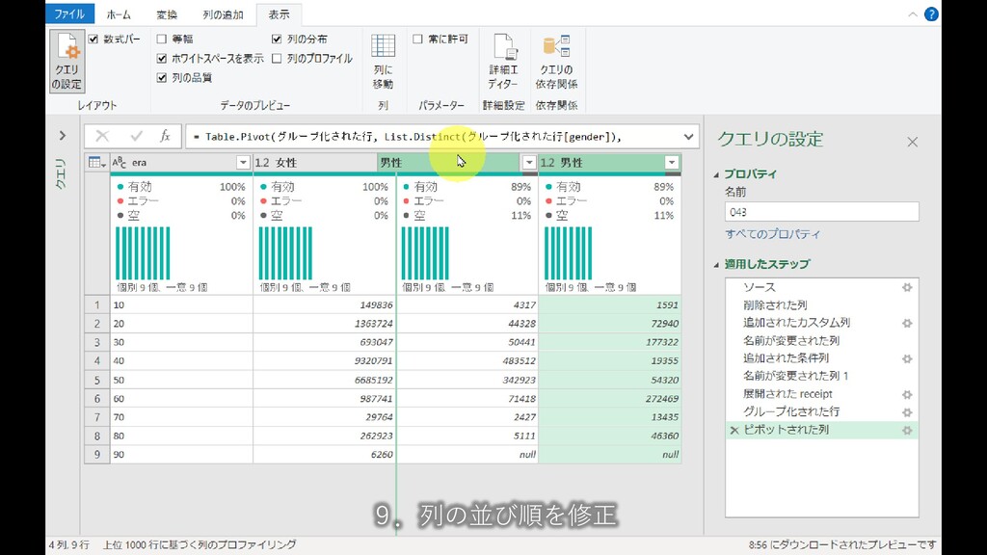The height and width of the screenshot is (555, 987).
Task: Click the クエリの設定 ribbon icon
Action: [x=67, y=62]
